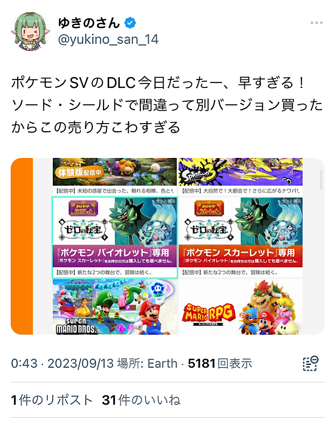Click the post analytics icon beside view count
335x423 pixels.
(311, 363)
